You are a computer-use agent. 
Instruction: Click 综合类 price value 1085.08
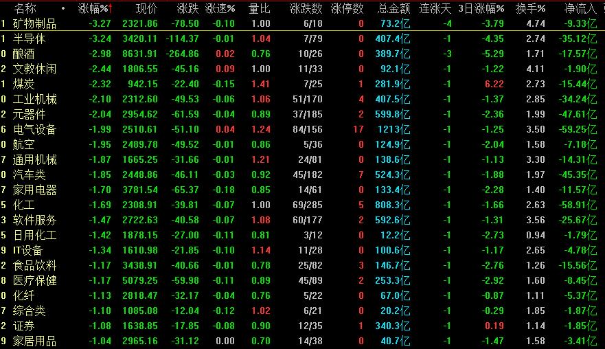140,311
